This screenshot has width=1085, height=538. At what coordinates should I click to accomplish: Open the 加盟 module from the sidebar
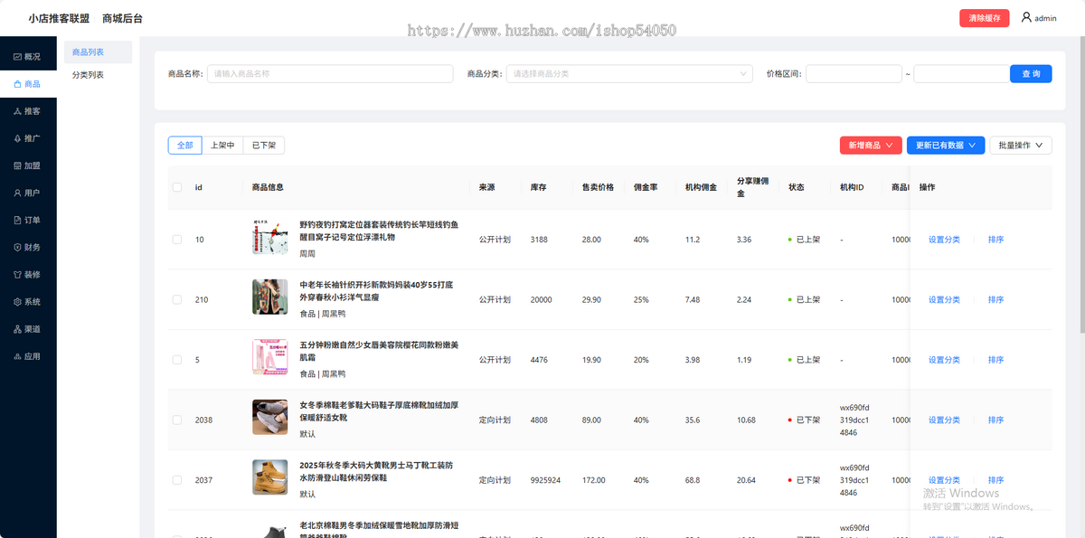tap(28, 165)
